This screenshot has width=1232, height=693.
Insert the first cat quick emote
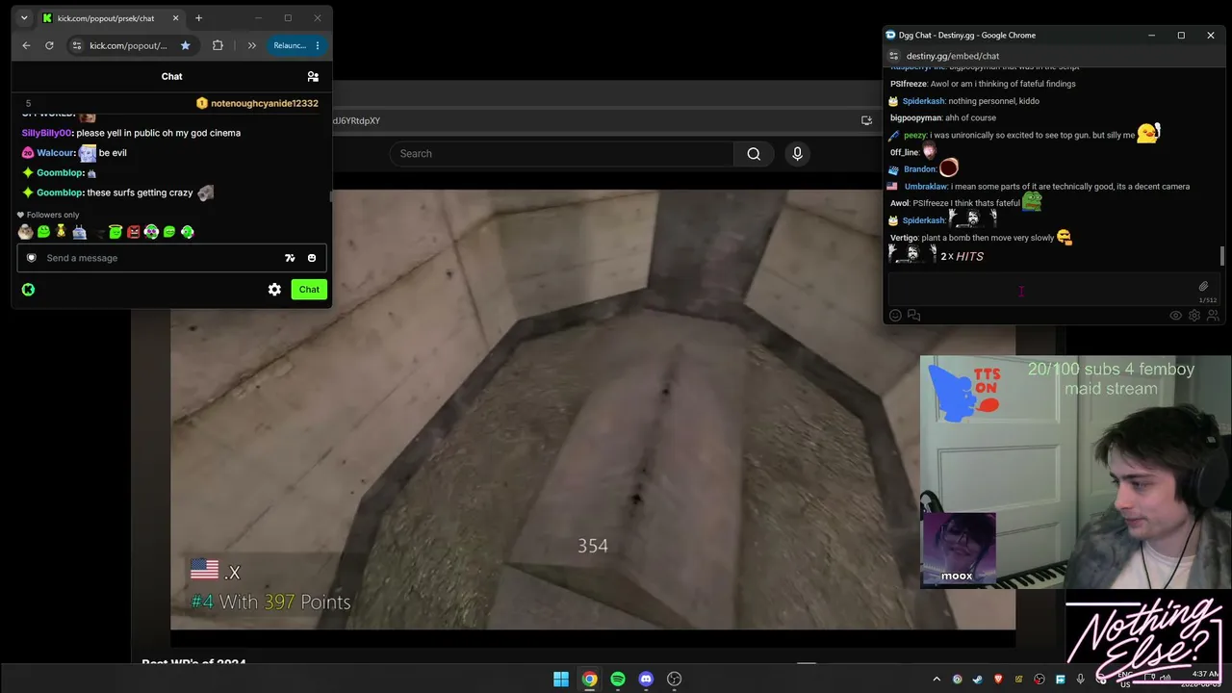pyautogui.click(x=25, y=232)
